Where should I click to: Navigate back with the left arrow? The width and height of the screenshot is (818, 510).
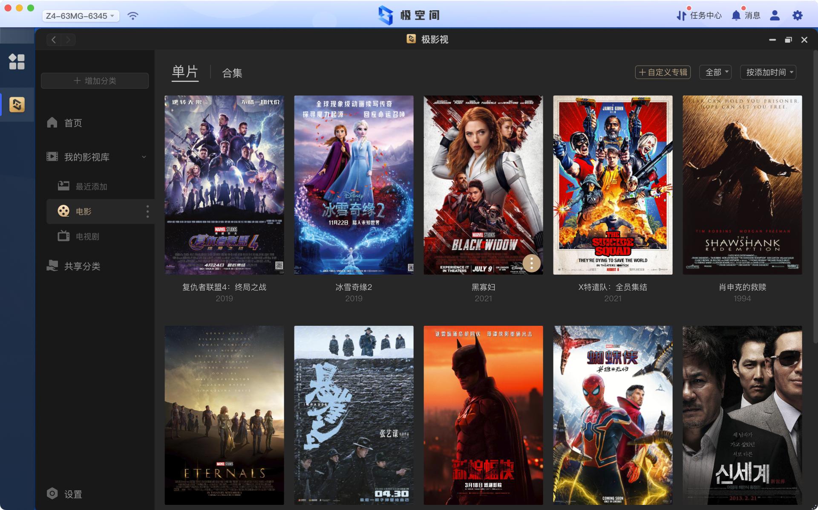[54, 40]
